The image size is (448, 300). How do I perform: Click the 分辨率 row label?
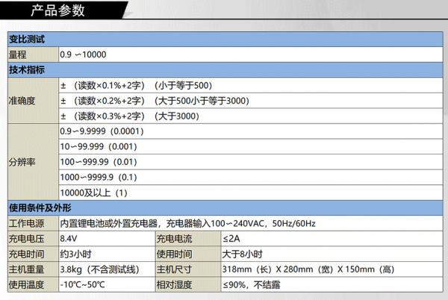pos(22,161)
